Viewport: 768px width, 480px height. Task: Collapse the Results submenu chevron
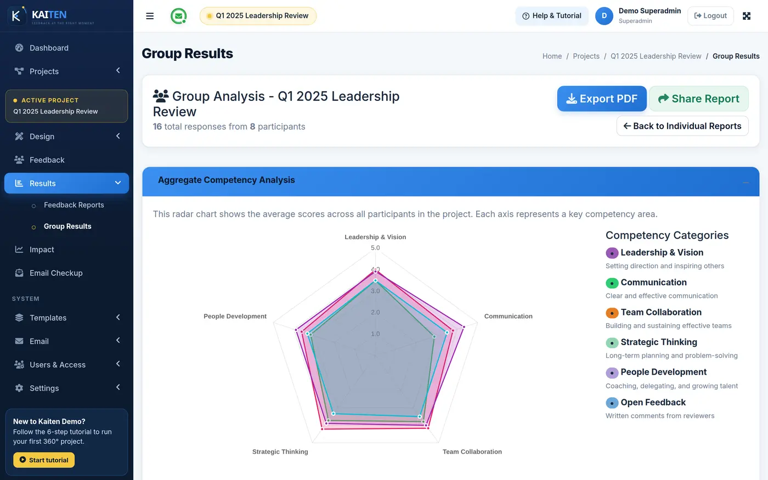[x=118, y=183]
